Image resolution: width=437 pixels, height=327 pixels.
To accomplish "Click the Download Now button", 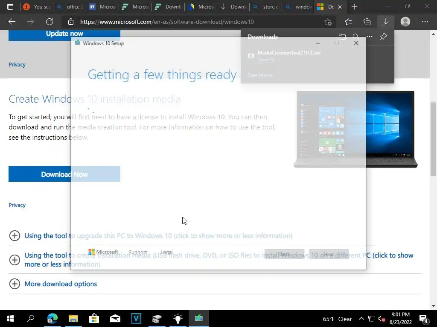I will (64, 174).
